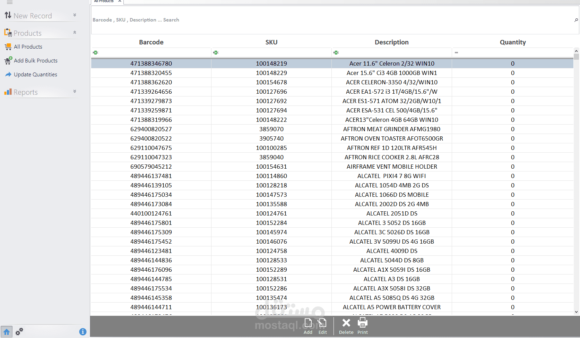Go to the home screen icon
The width and height of the screenshot is (580, 338).
(7, 332)
